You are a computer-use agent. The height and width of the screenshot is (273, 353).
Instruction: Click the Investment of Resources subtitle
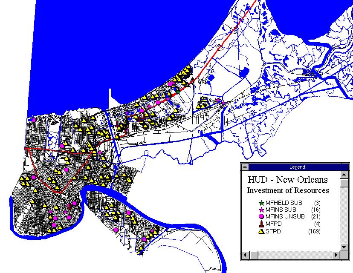point(288,190)
